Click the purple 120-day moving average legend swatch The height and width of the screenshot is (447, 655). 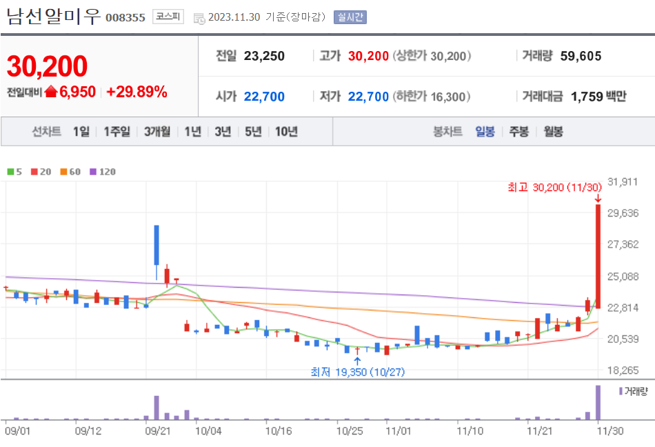click(x=93, y=172)
